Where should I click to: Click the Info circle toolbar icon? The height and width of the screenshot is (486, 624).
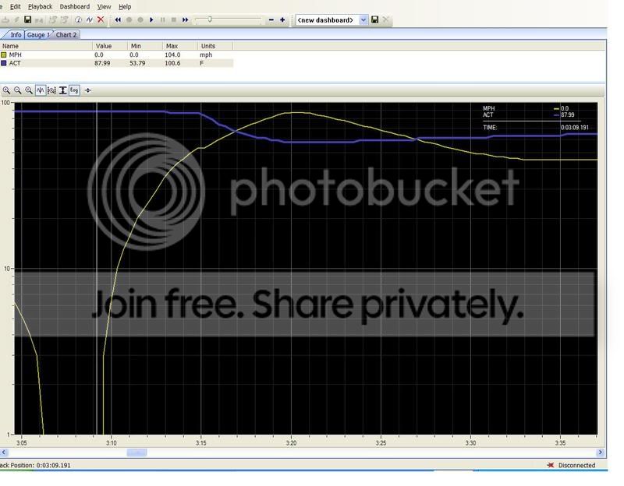point(78,19)
